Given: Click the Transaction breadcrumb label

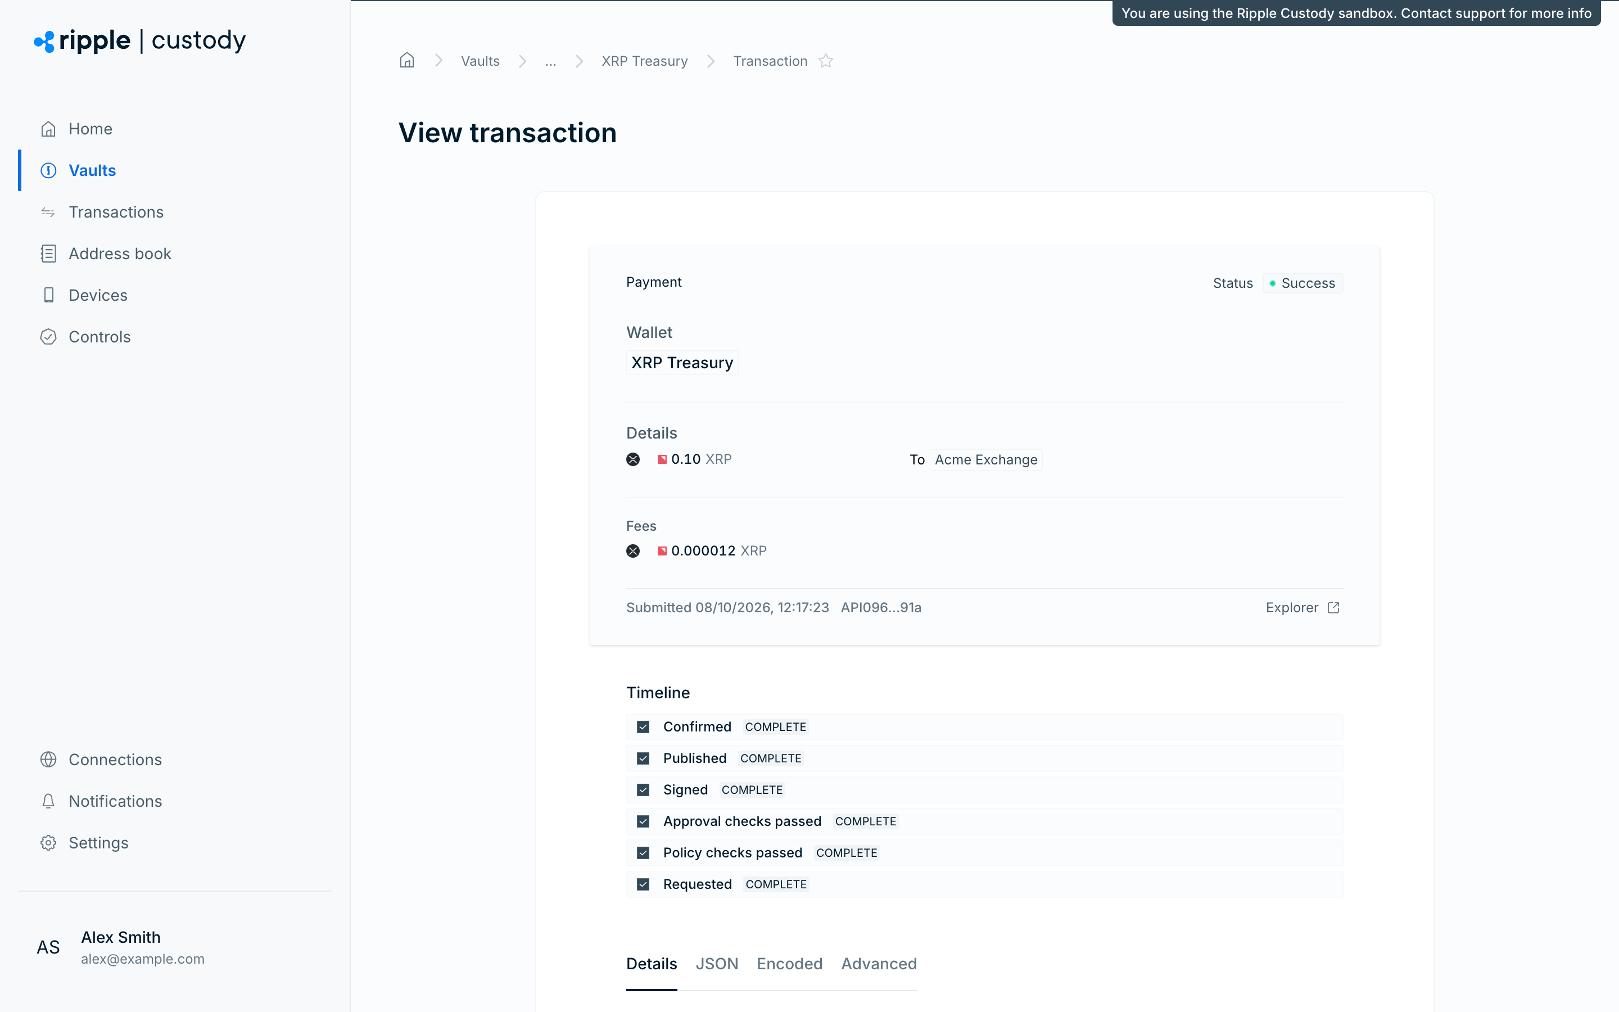Looking at the screenshot, I should pos(770,61).
